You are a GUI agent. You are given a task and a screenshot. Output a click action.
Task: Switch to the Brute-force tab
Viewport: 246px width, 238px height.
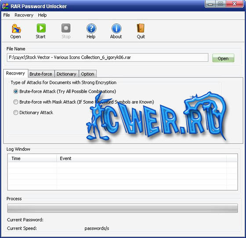41,74
